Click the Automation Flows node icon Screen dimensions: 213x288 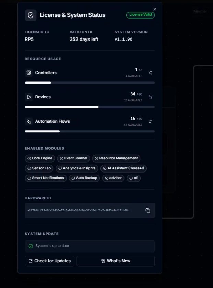[29, 121]
